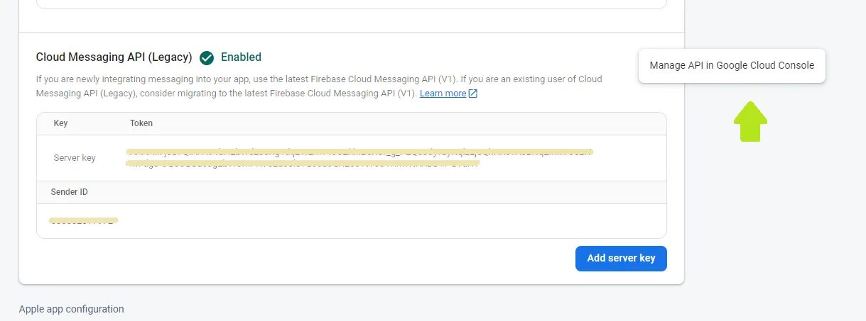
Task: Click the external-link icon beside Learn more
Action: 473,94
